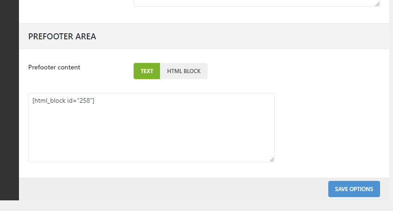Click the Save Options button

click(x=354, y=189)
